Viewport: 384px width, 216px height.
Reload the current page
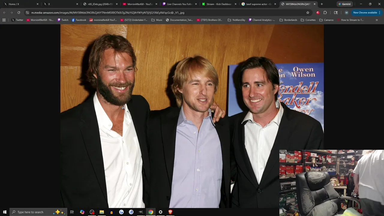(x=19, y=13)
